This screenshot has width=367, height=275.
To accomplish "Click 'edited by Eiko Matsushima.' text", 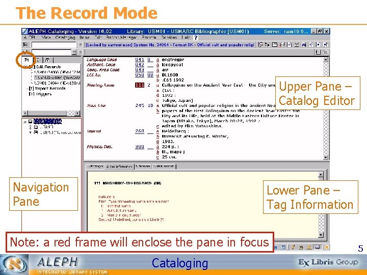I will 192,126.
